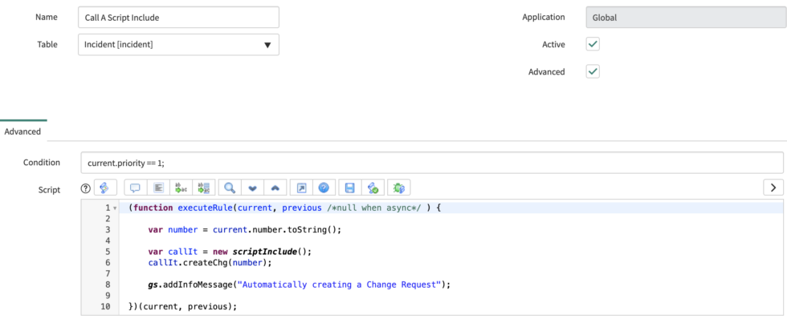Uncheck the Active checkbox

pyautogui.click(x=593, y=44)
